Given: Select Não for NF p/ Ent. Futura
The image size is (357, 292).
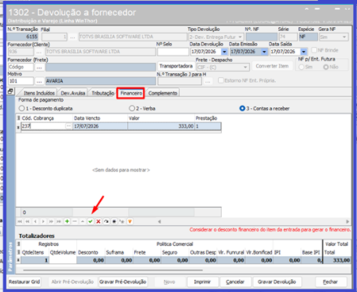Looking at the screenshot, I should 326,67.
